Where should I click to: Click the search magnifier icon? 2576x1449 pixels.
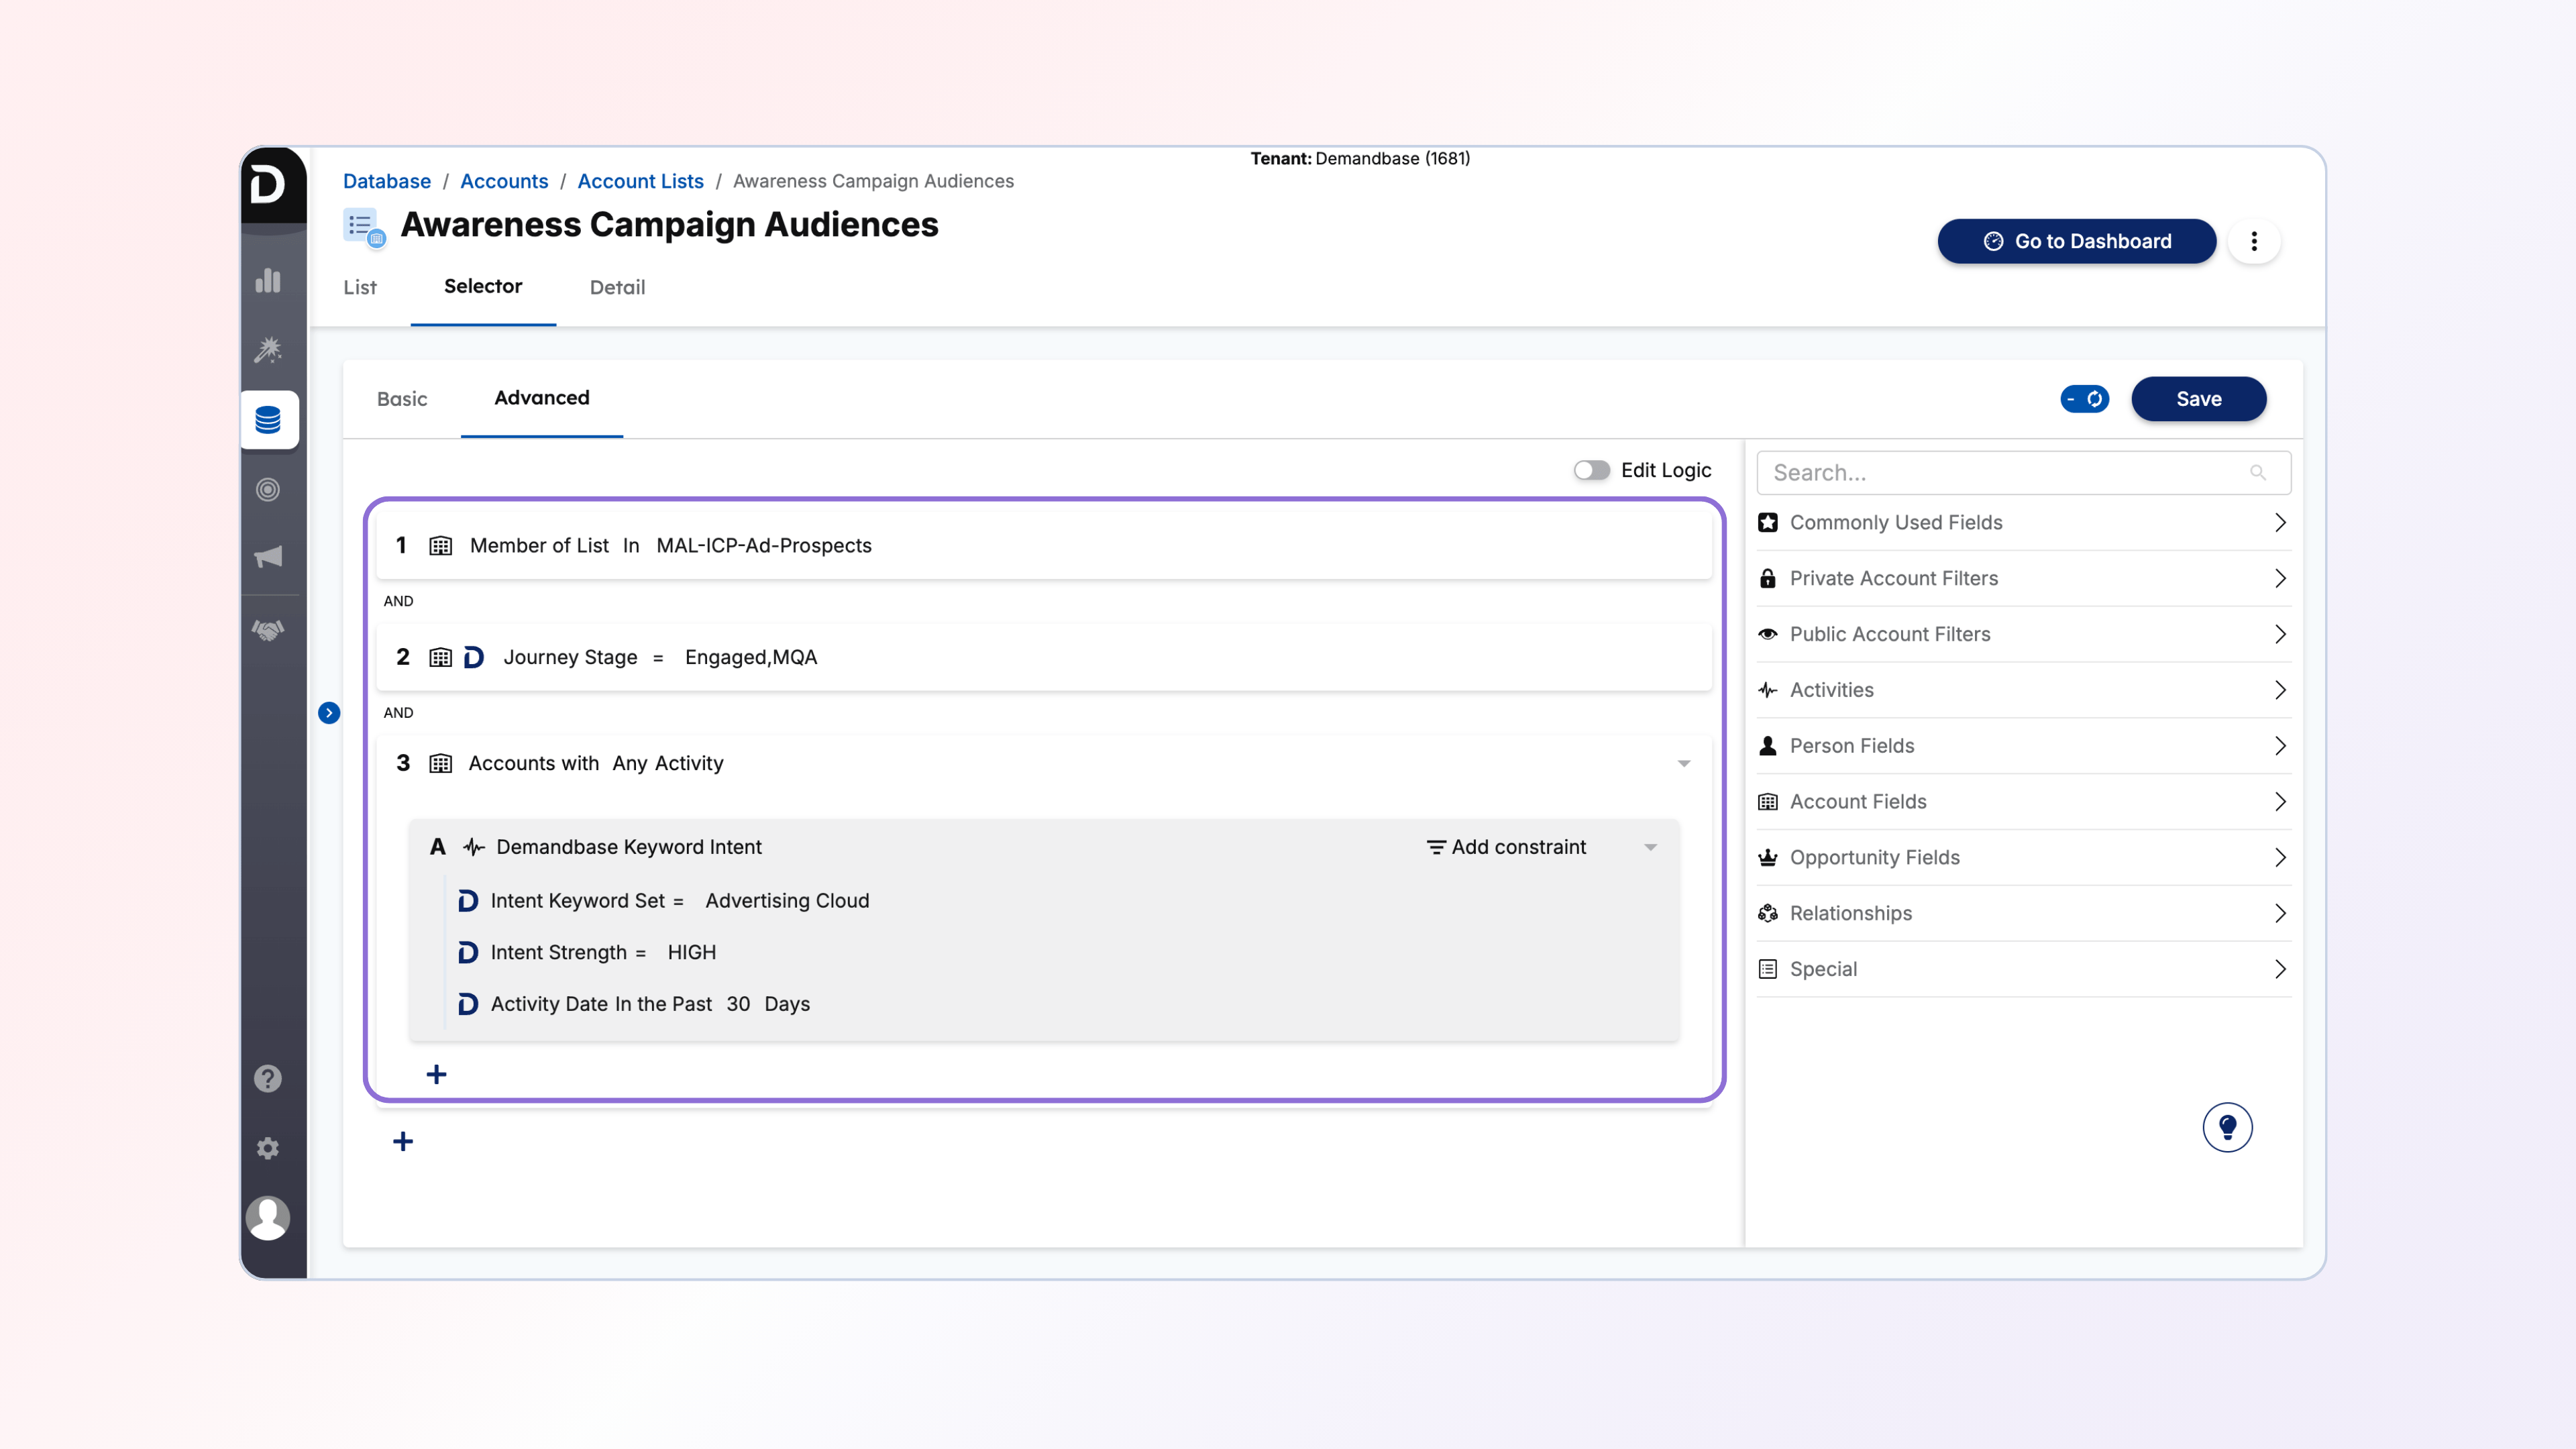(x=2258, y=473)
